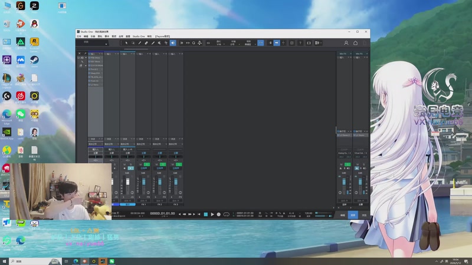Open the Start page home icon
Screen dimensions: 472x265
(x=356, y=43)
